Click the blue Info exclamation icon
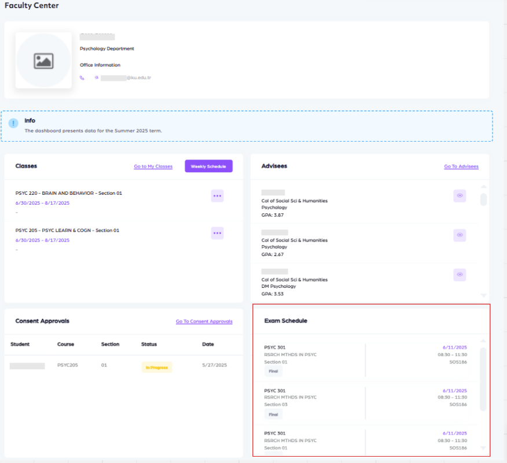Image resolution: width=507 pixels, height=463 pixels. 13,124
